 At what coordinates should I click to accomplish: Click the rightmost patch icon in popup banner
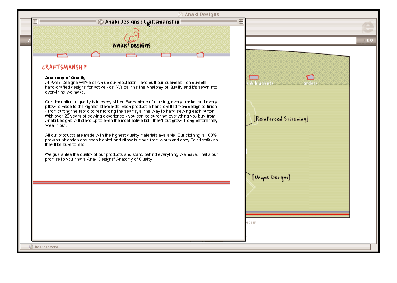[x=200, y=55]
